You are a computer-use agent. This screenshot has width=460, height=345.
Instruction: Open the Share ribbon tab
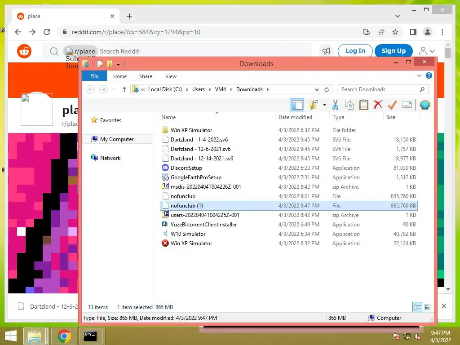(146, 76)
